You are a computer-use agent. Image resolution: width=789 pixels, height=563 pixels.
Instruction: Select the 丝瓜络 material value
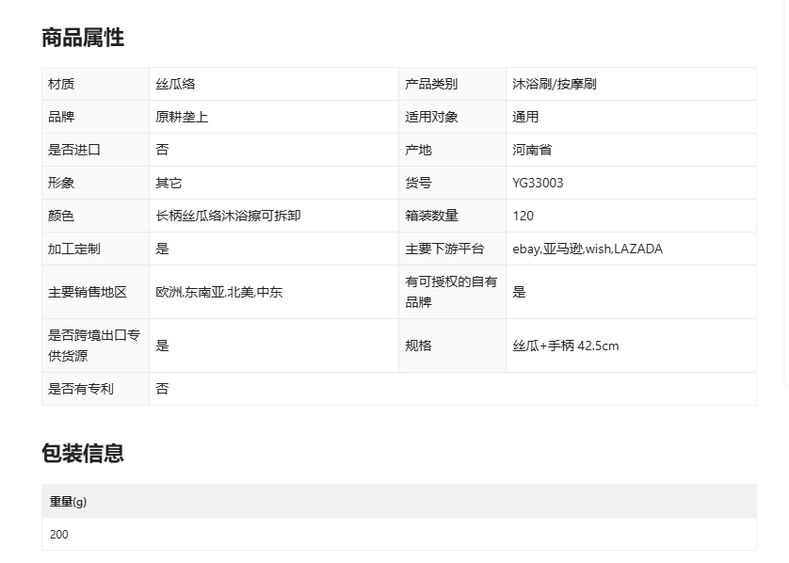coord(175,84)
